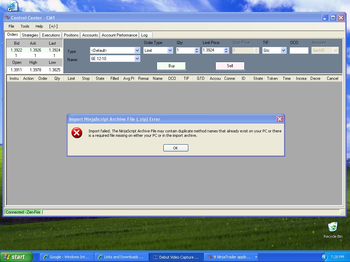Open Account Performance tab
350x262 pixels.
click(x=119, y=35)
